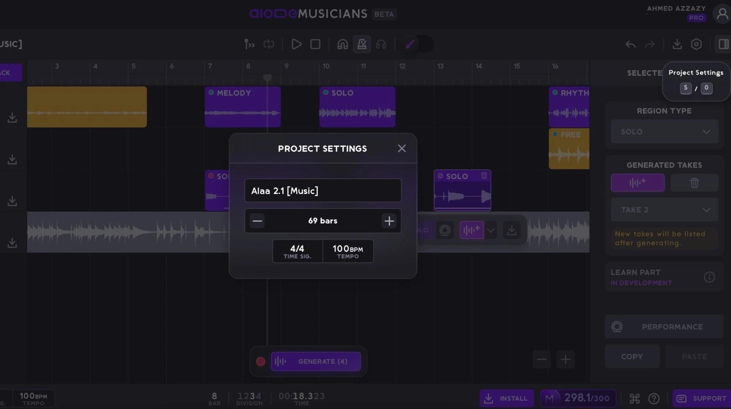
Task: Toggle the metronome icon
Action: (362, 44)
